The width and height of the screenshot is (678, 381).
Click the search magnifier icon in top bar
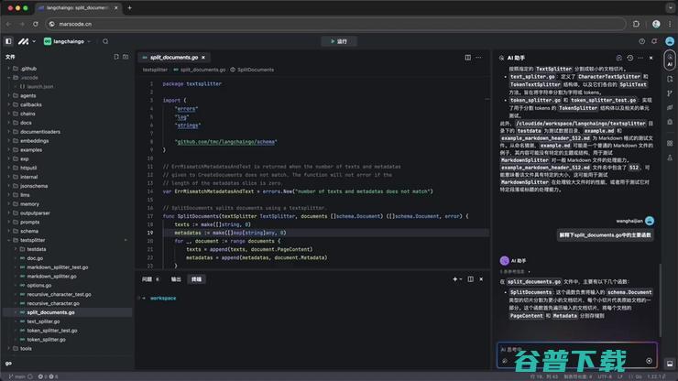click(105, 41)
